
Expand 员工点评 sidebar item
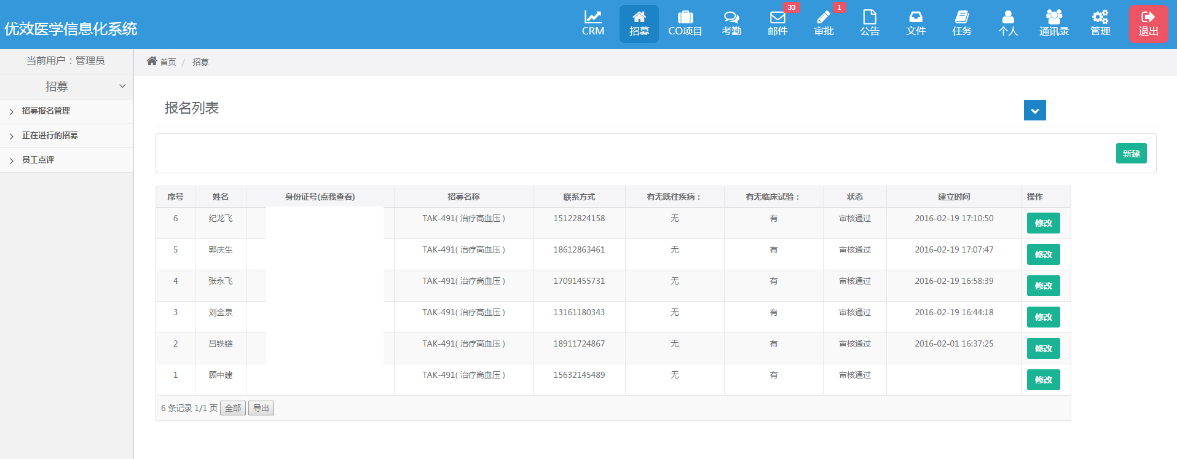point(38,160)
